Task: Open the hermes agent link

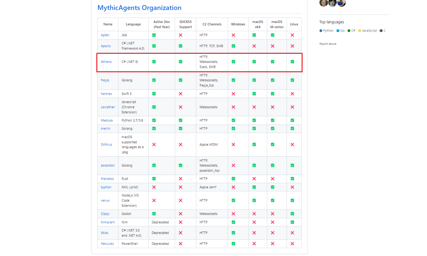Action: (106, 94)
